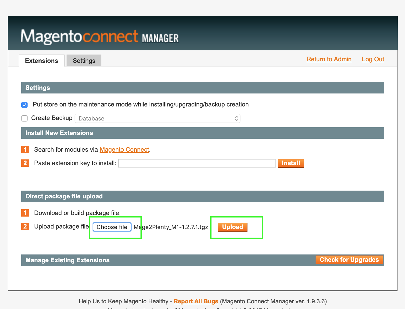Image resolution: width=405 pixels, height=309 pixels.
Task: Open the Extensions tab
Action: 42,61
